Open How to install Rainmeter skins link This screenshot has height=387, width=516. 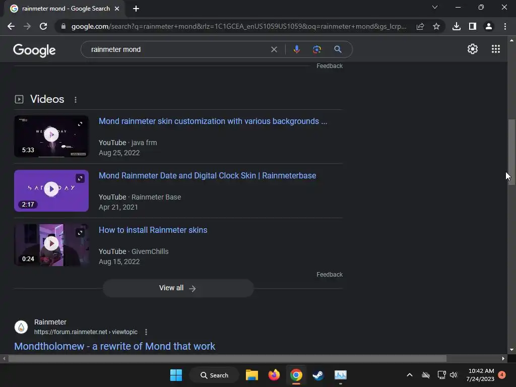[x=153, y=230]
